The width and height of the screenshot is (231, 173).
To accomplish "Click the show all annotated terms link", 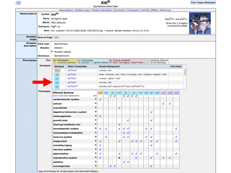I will click(x=55, y=96).
